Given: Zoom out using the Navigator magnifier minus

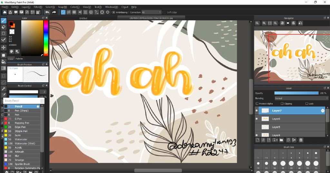Looking at the screenshot, I should click(275, 23).
